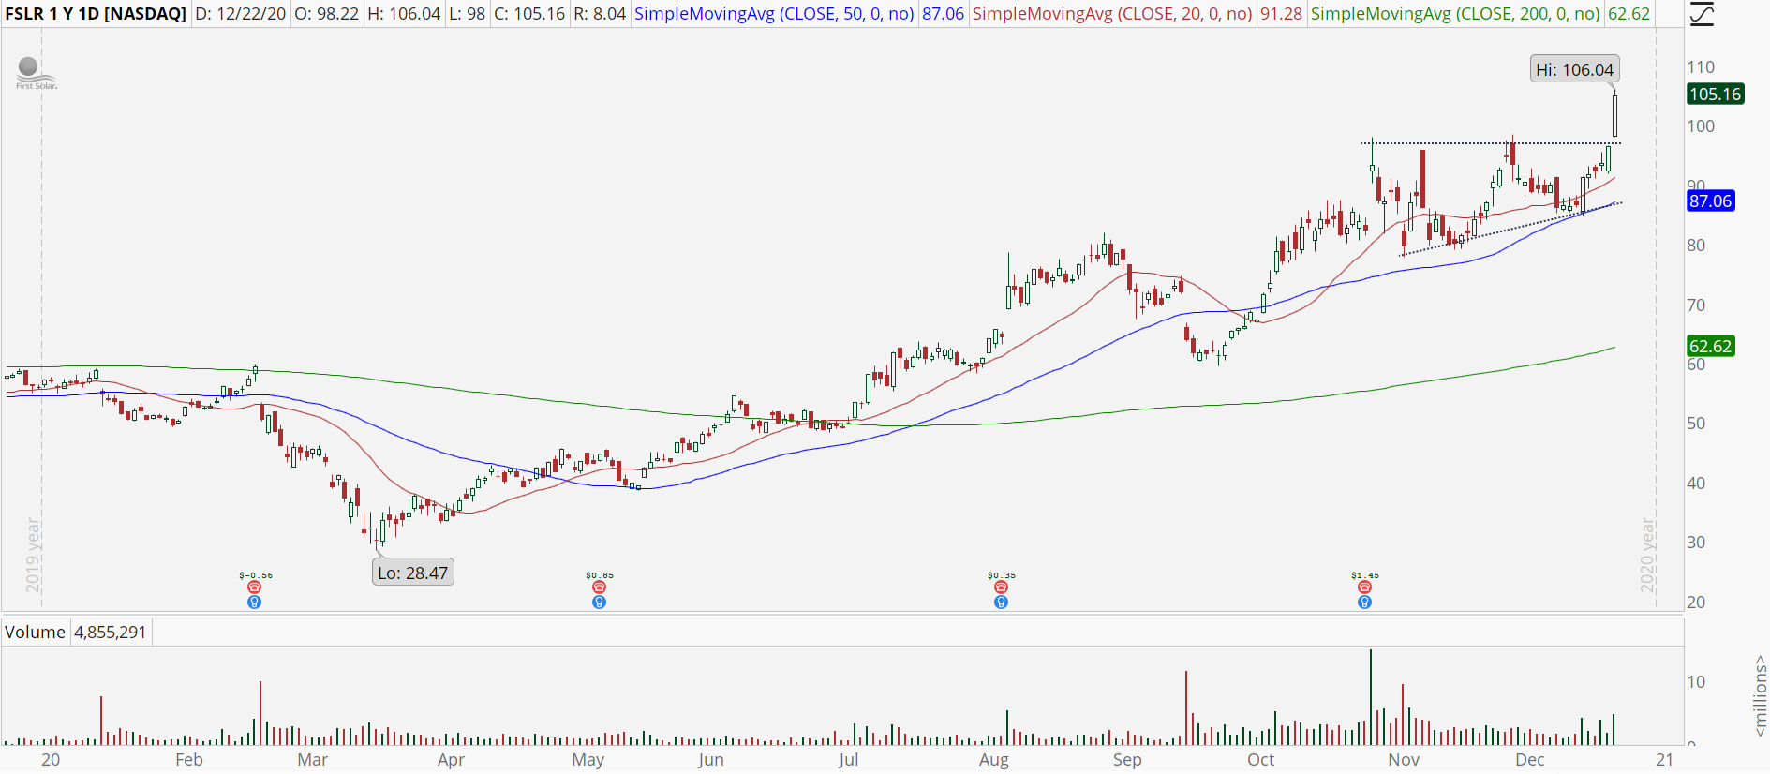Click the 91.28 value of the 20-day average
The height and width of the screenshot is (774, 1770).
1281,14
